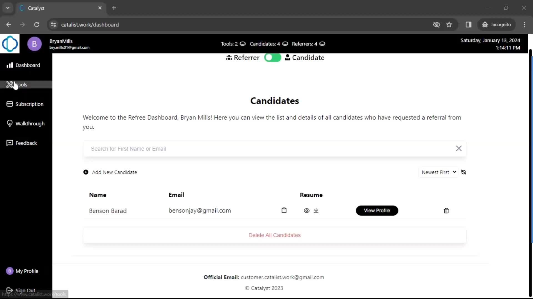The image size is (533, 299).
Task: Click the delete candidate trash icon
Action: (446, 210)
